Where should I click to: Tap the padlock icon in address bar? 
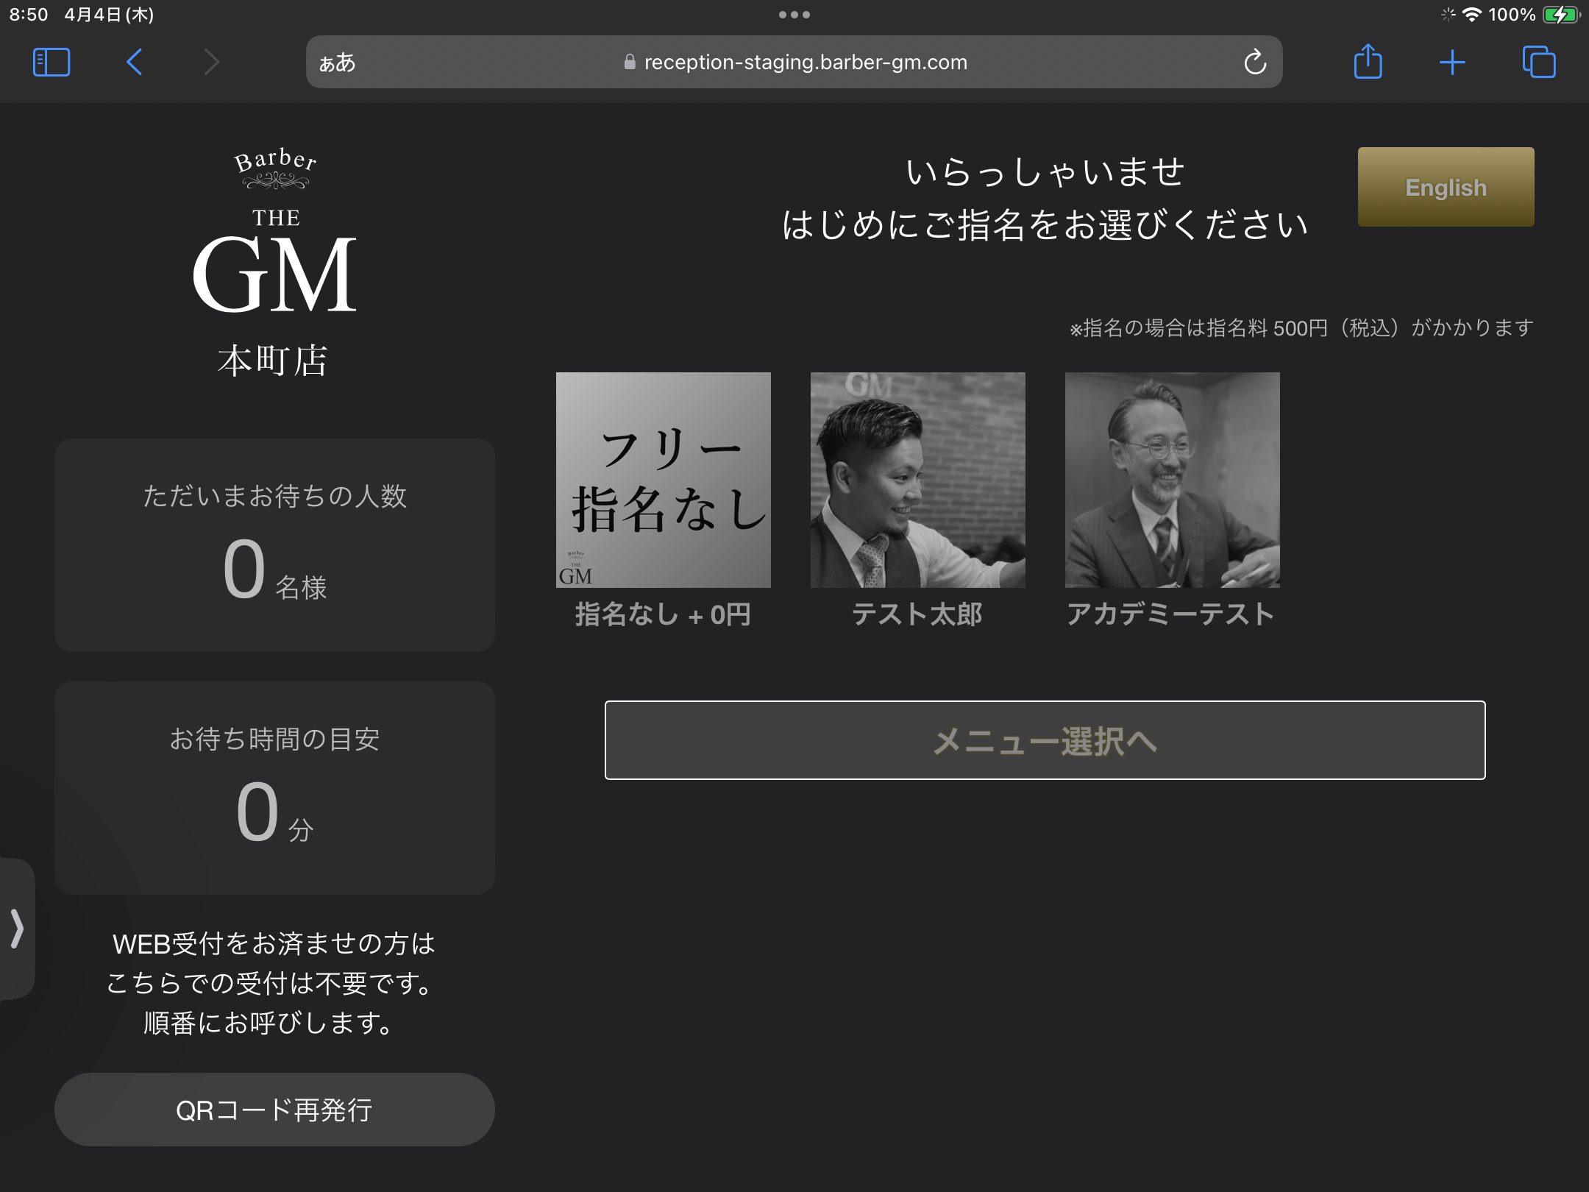point(630,63)
